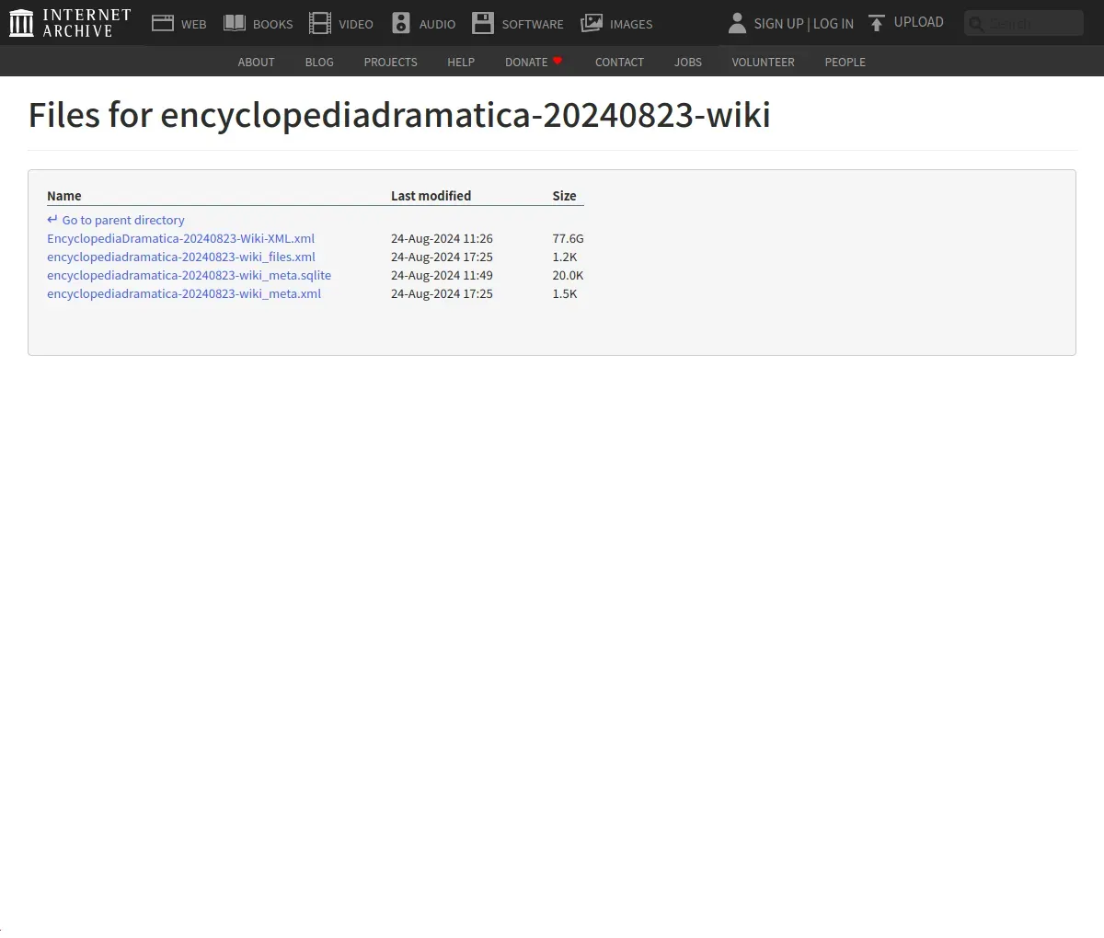Open encyclopediadramatica-20240823-wiki_meta.xml
Screen dimensions: 1104x938
point(184,294)
